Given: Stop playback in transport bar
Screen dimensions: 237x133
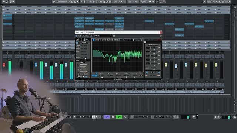Looking at the screenshot, I should point(113,117).
